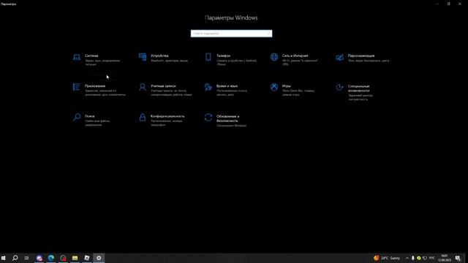Switch the РУС input language indicator

(432, 258)
